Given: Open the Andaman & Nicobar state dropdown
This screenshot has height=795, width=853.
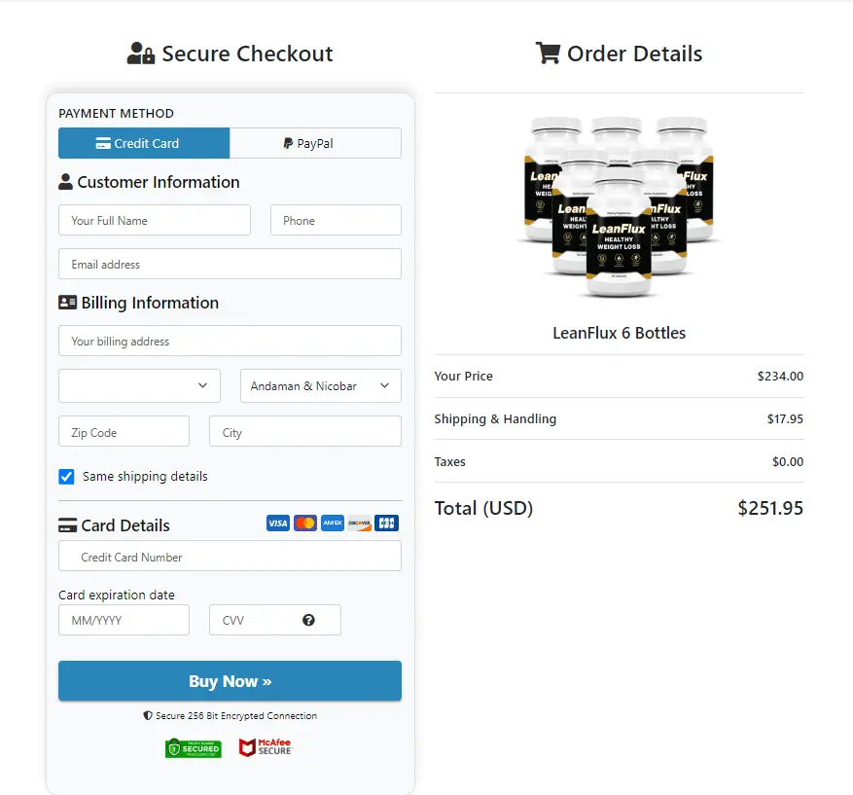Looking at the screenshot, I should [x=320, y=385].
